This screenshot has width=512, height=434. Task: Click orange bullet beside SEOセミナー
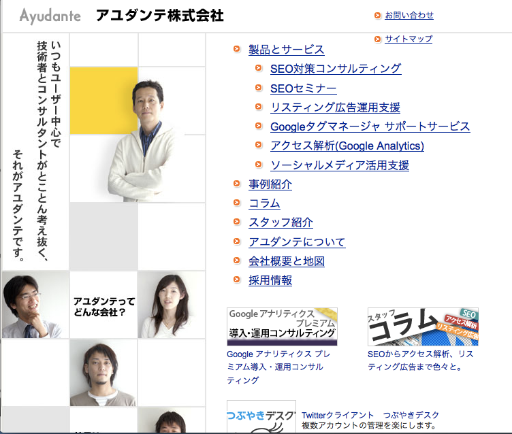click(259, 88)
